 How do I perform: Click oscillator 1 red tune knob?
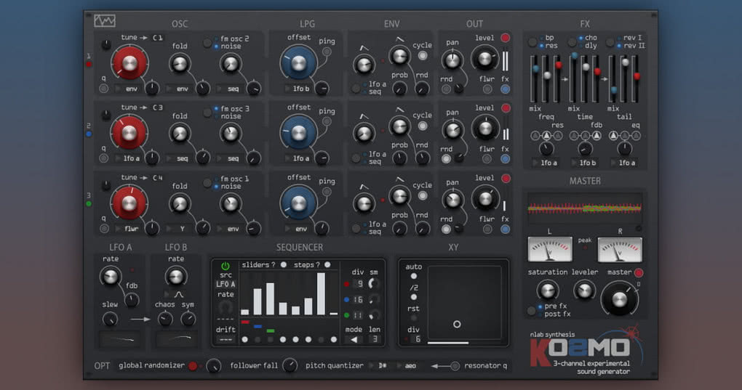pyautogui.click(x=129, y=62)
